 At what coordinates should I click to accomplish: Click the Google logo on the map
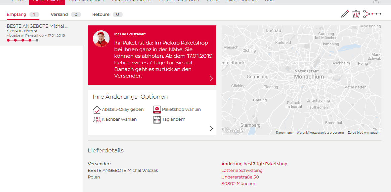tap(234, 131)
